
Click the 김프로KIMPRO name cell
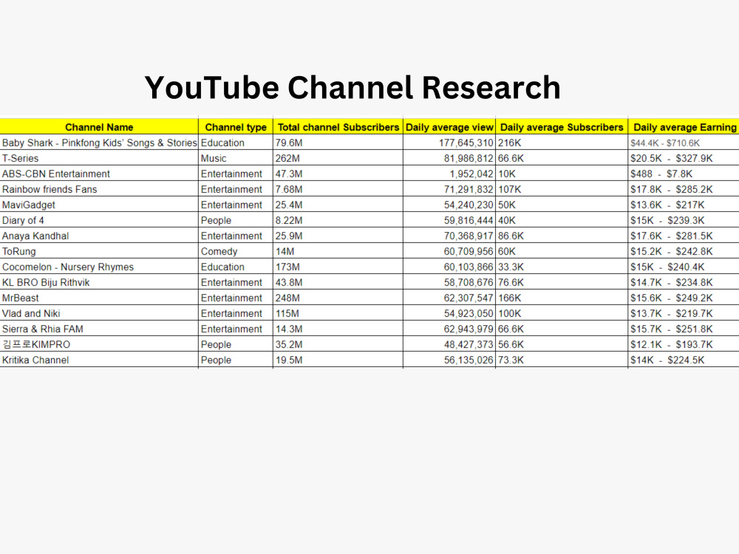tap(99, 345)
